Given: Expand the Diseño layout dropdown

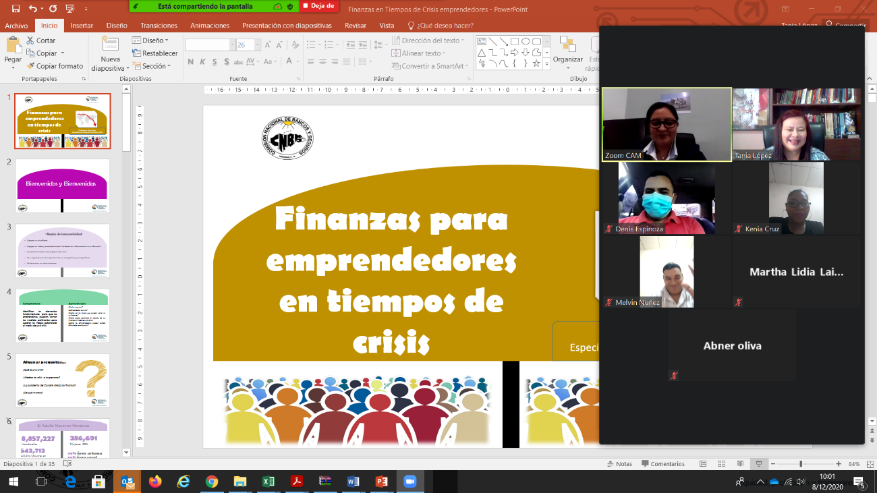Looking at the screenshot, I should pos(152,40).
